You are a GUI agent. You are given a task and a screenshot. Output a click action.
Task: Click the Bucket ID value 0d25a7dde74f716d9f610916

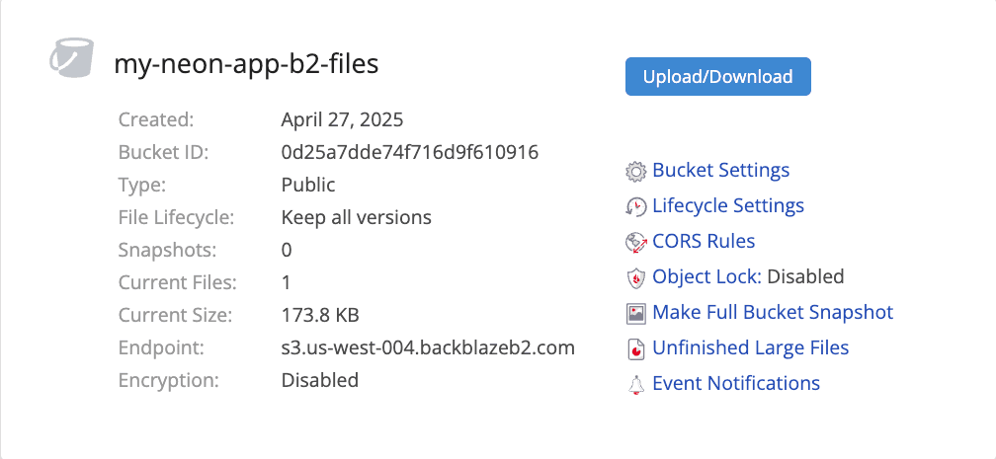[409, 153]
